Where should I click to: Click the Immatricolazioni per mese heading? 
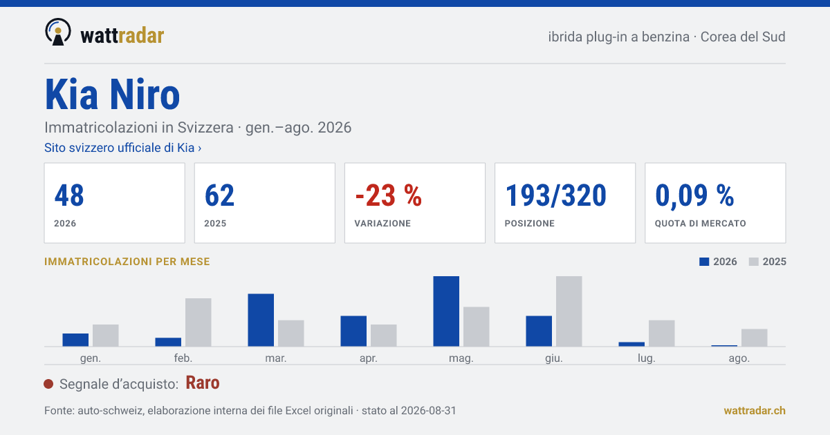click(x=127, y=262)
